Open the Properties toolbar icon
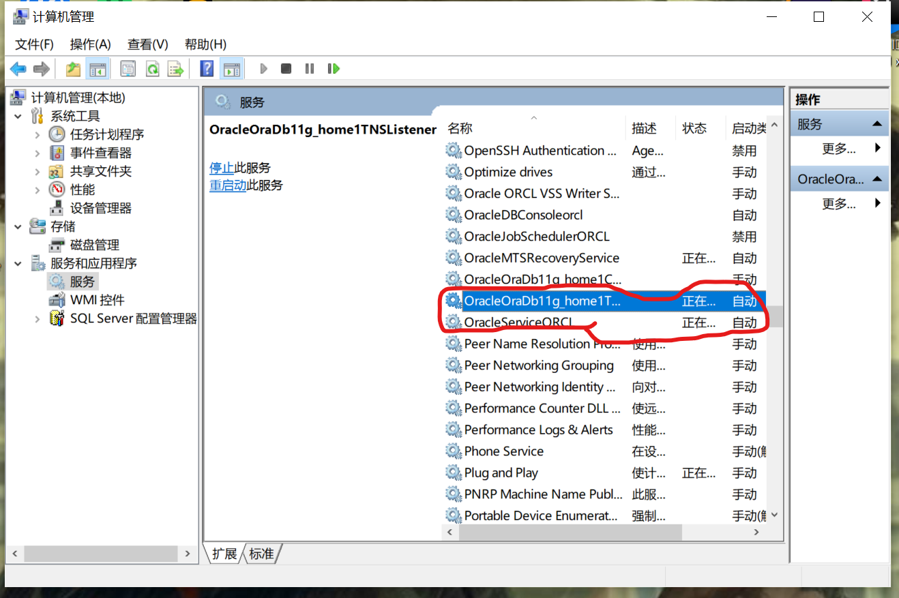This screenshot has width=899, height=598. (128, 69)
